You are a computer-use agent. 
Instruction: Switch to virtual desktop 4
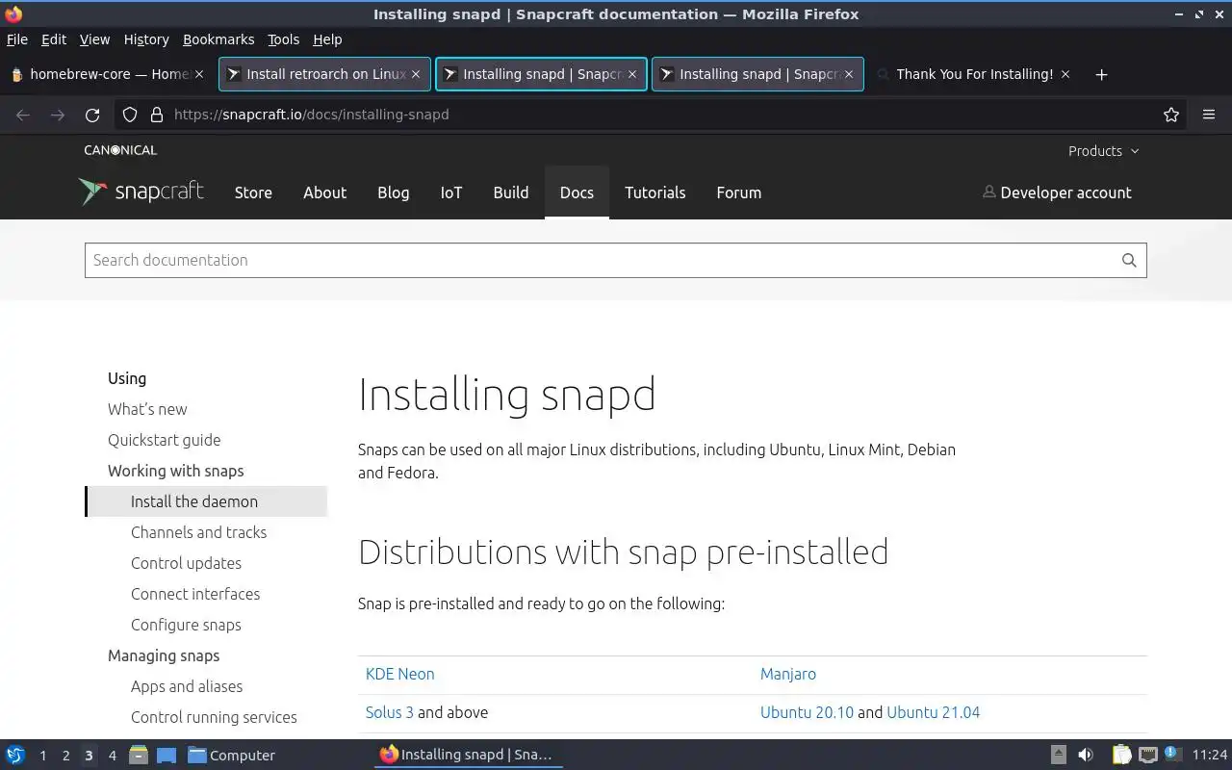click(x=112, y=756)
